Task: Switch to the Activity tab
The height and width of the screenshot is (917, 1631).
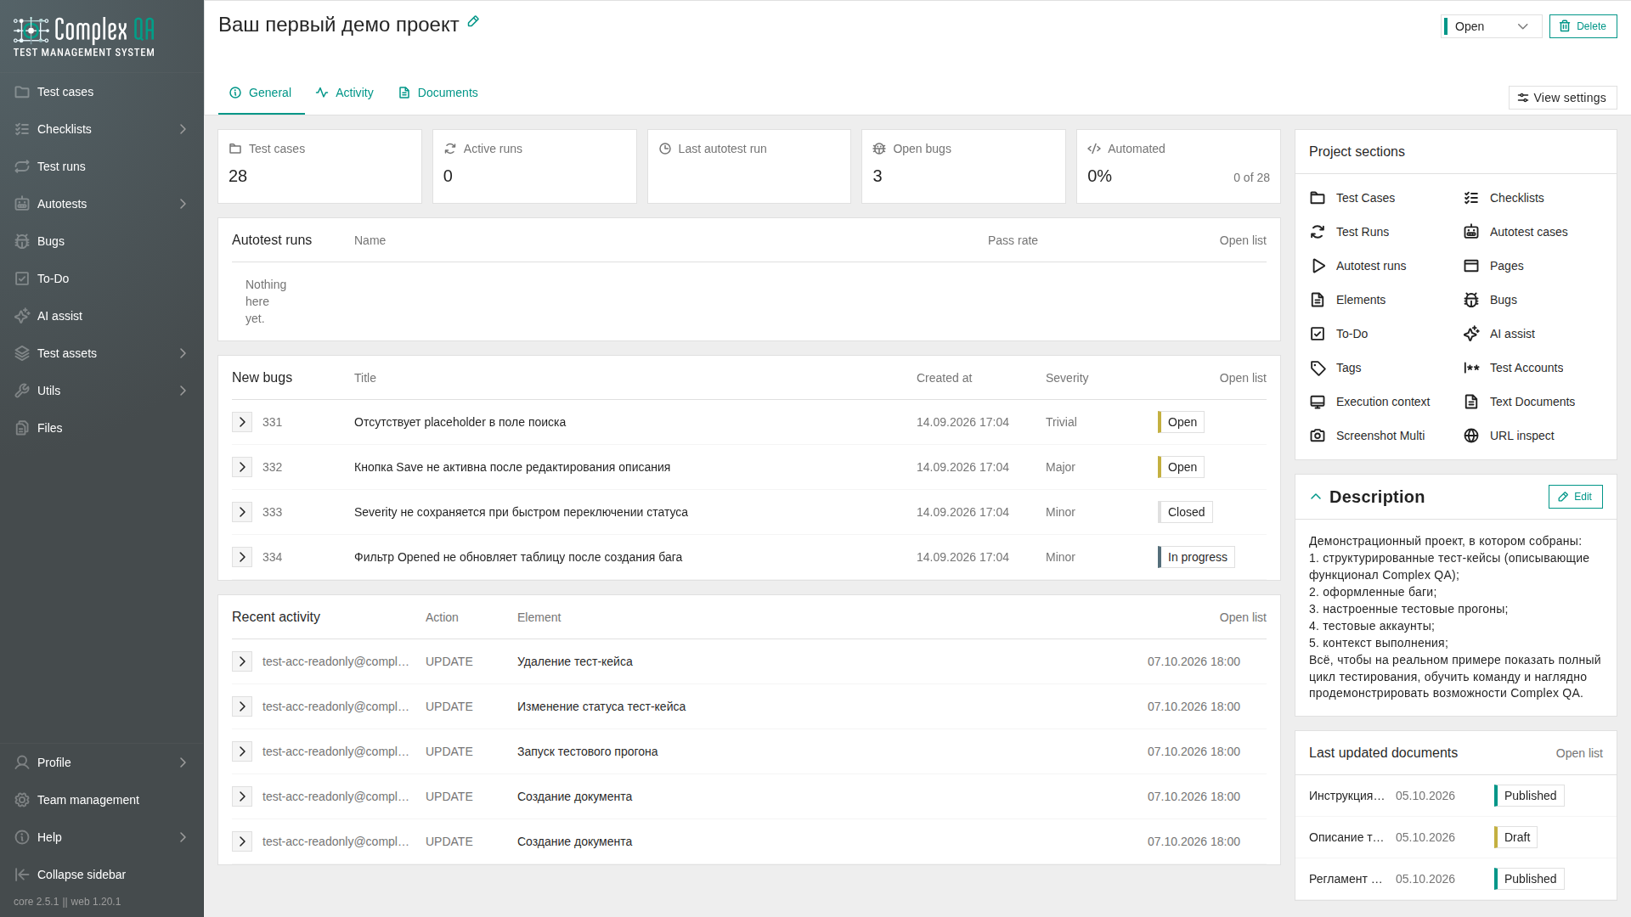Action: (345, 93)
